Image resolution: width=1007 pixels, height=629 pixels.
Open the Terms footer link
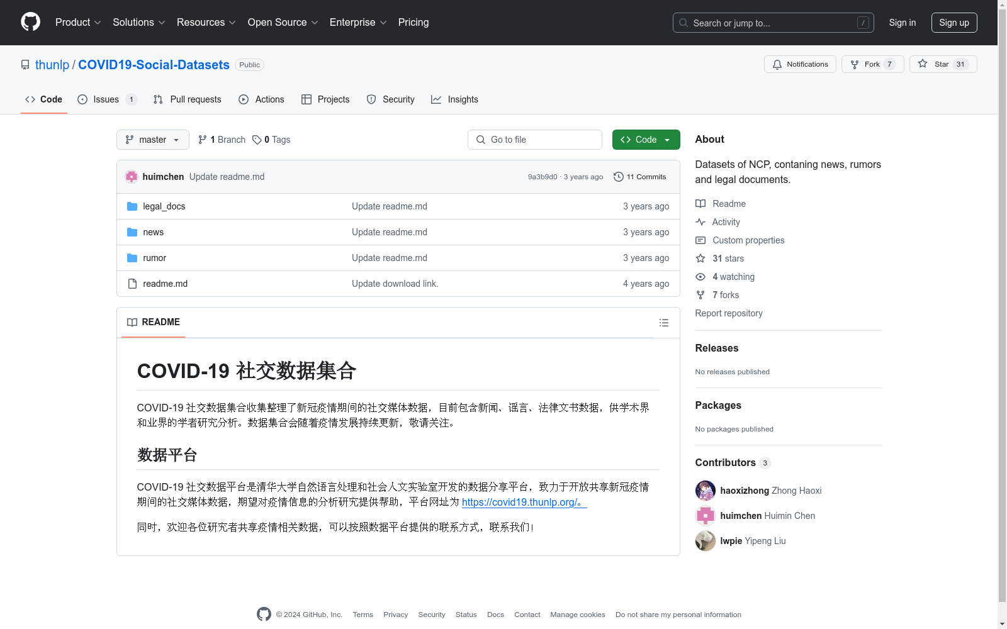(x=363, y=615)
